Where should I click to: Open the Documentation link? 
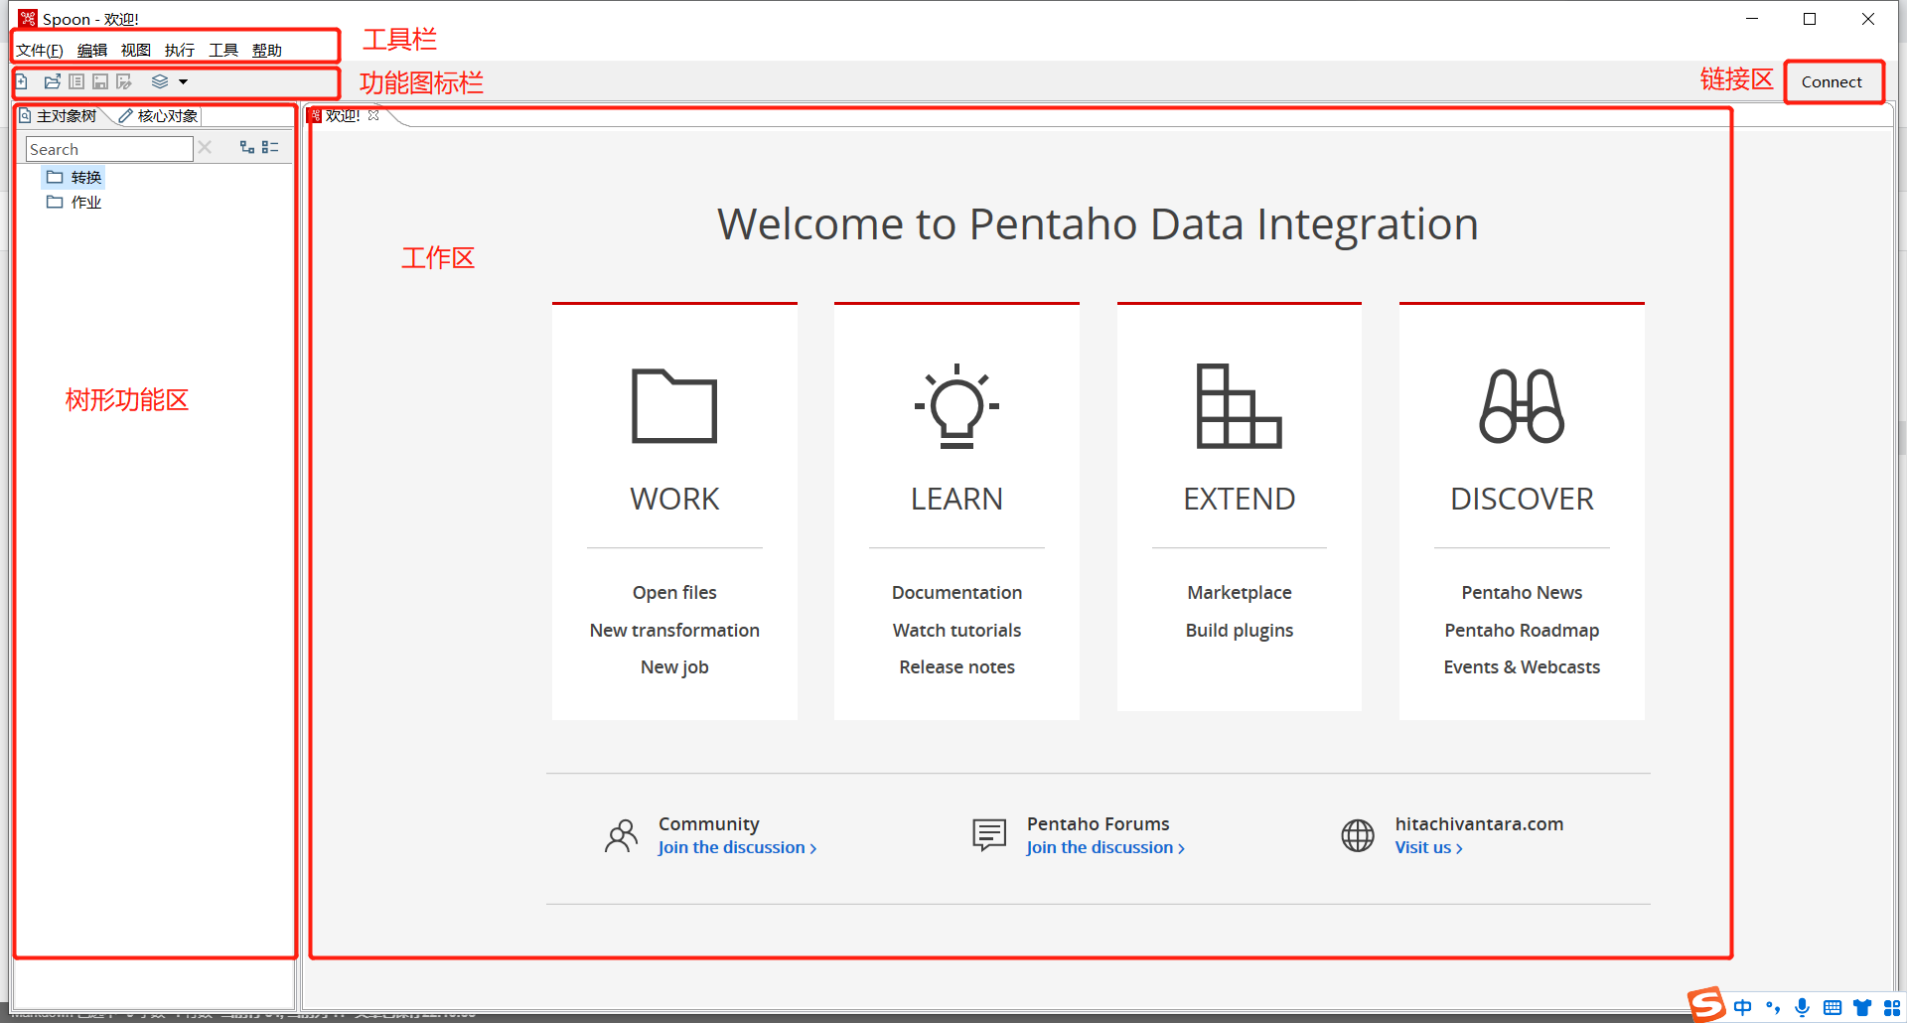click(x=956, y=593)
